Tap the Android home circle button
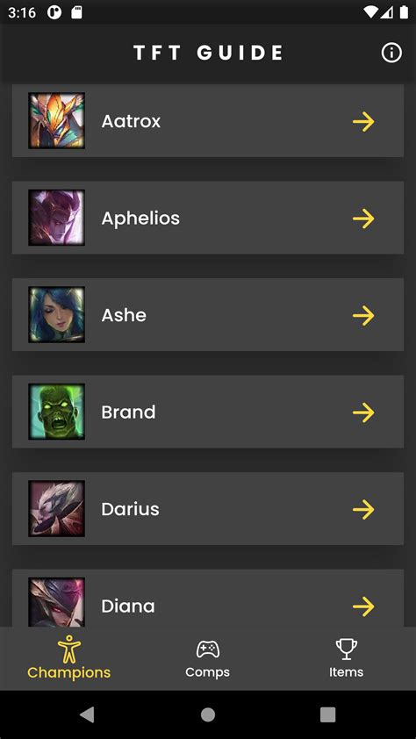Screen dimensions: 416x739 [208, 714]
